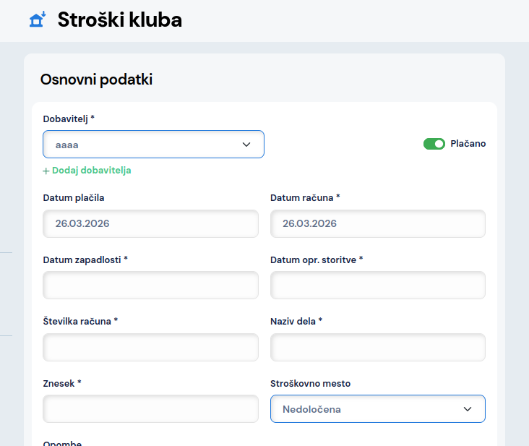Click the plus icon before Dodaj dobavitelja

pos(46,171)
